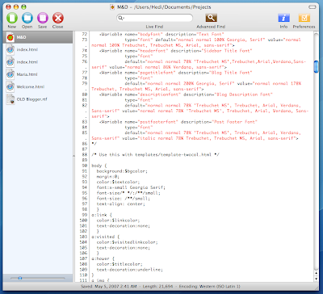Click the sidebar splitter handle
323x294 pixels.
(x=73, y=156)
